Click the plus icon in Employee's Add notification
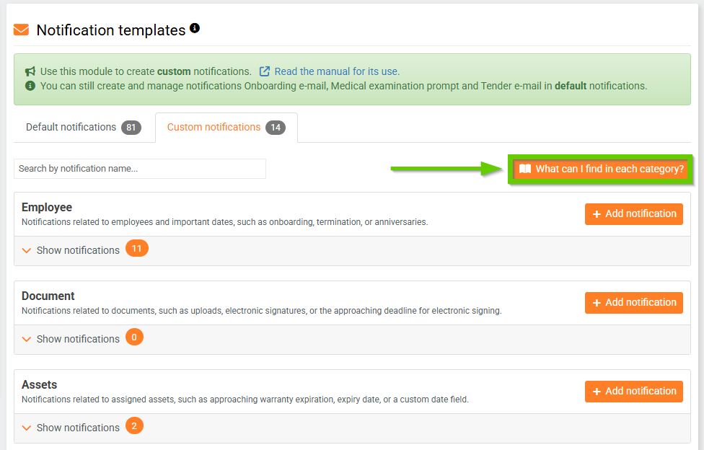Screen dimensions: 704x450 [x=597, y=214]
